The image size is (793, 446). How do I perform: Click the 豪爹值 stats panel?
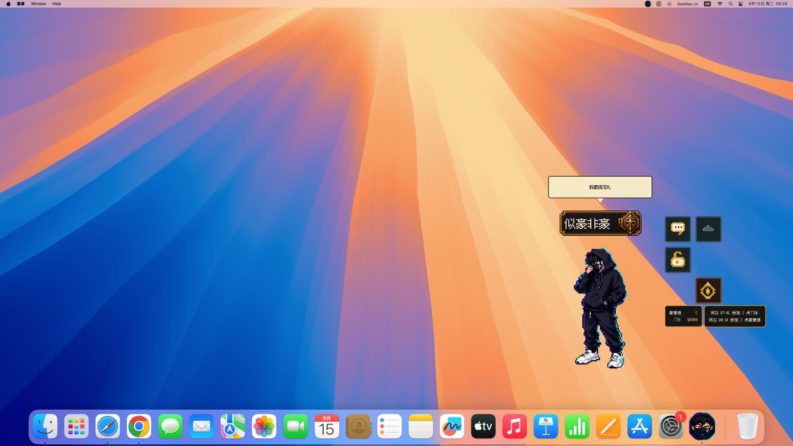(683, 316)
